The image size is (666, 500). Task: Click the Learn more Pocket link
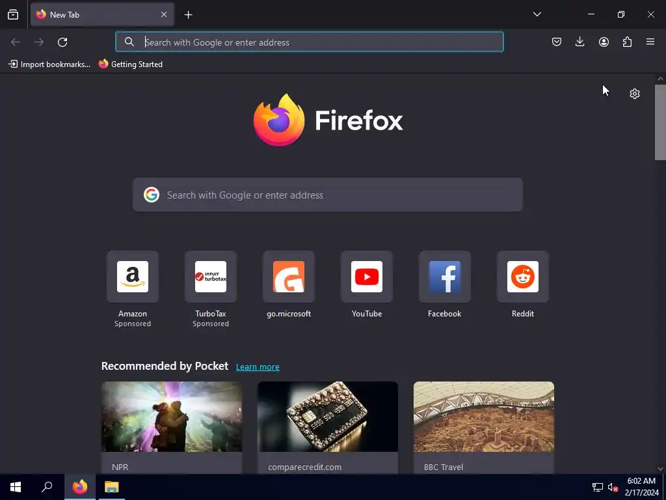tap(258, 367)
